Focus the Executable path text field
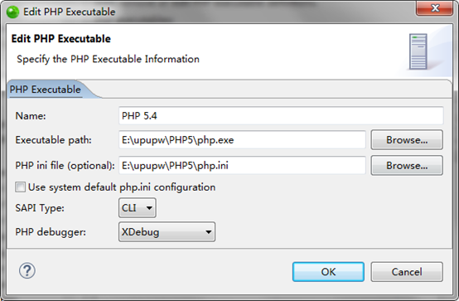 [243, 140]
